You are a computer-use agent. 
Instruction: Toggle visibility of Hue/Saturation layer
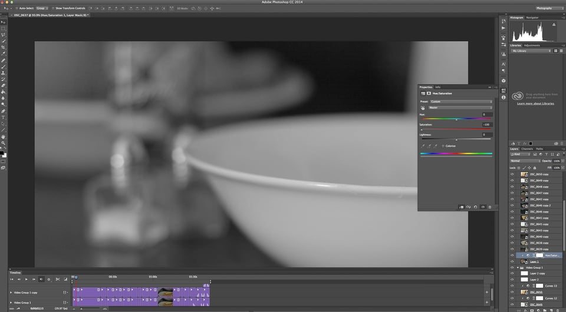[x=512, y=255]
